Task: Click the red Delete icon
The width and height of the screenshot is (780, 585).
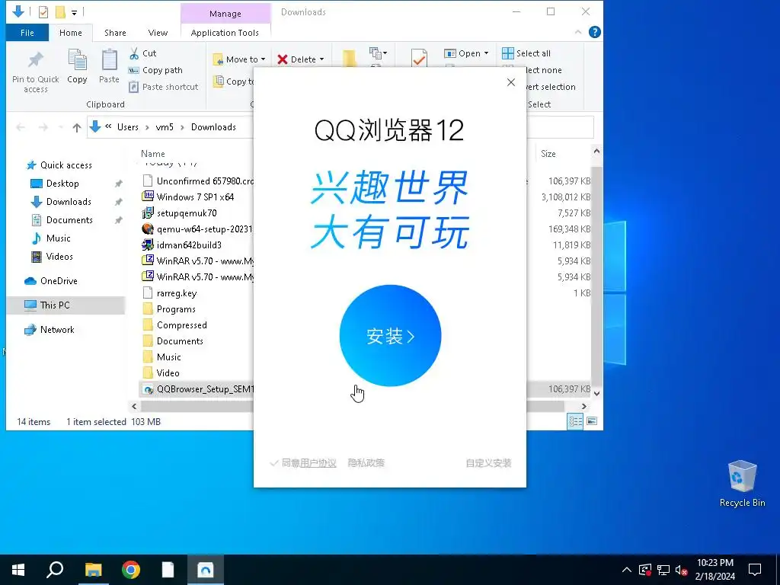Action: 283,59
